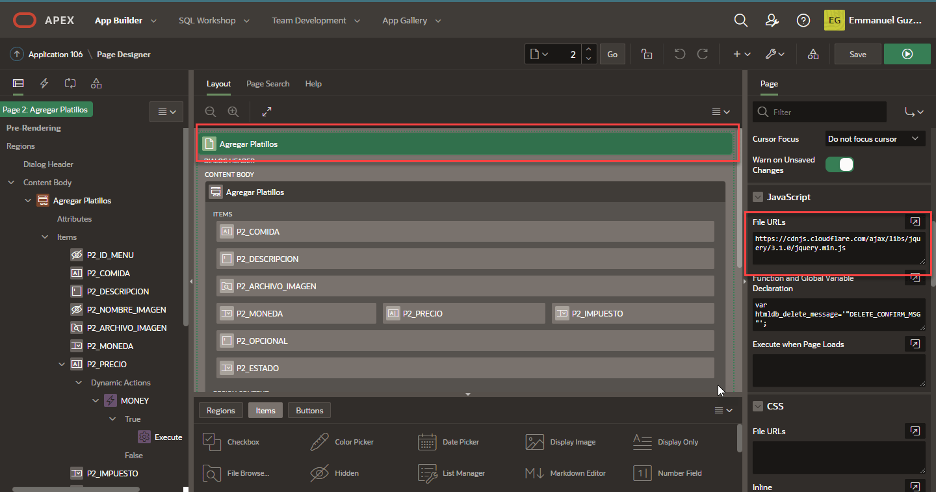Open the Help tab in the center pane

[313, 84]
